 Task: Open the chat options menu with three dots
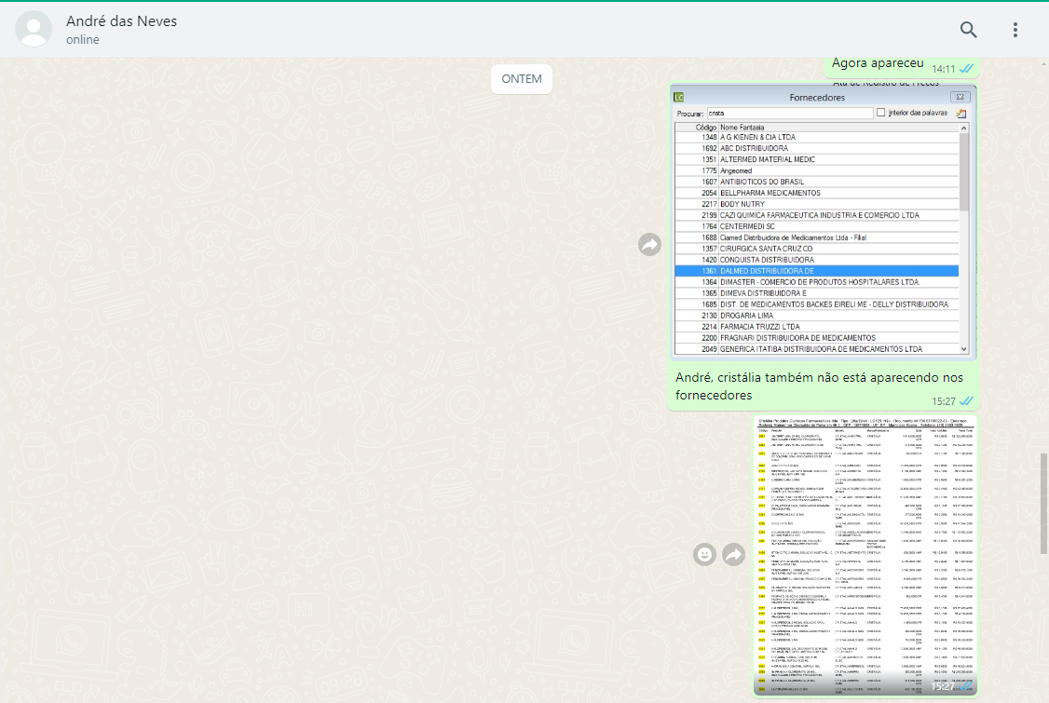tap(1015, 30)
